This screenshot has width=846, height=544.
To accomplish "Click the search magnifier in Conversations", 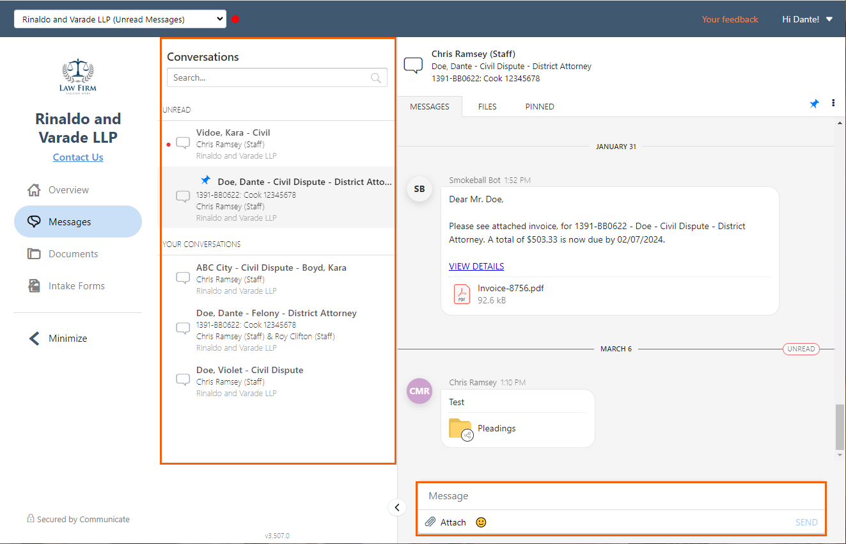I will click(377, 77).
